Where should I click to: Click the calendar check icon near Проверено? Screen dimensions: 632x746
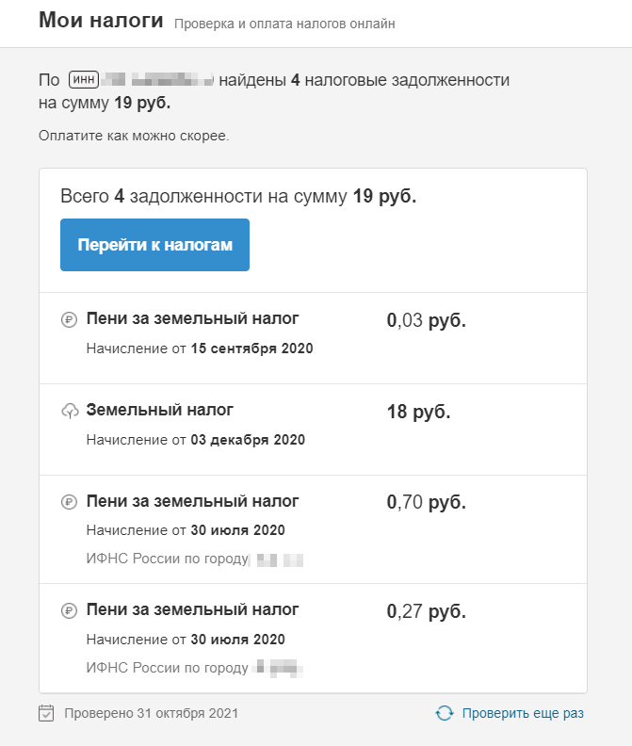click(x=47, y=713)
